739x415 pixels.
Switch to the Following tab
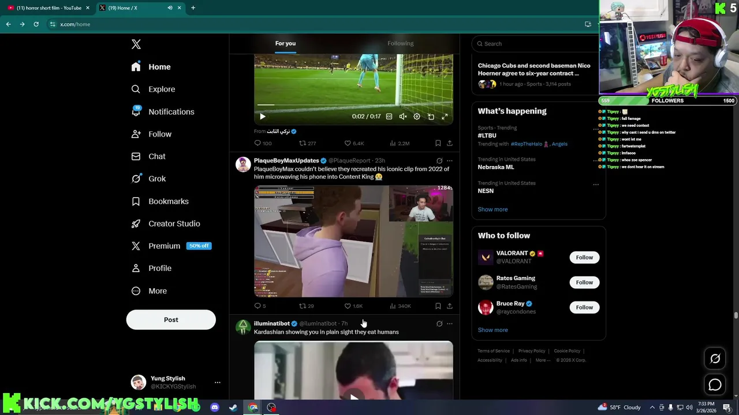click(x=400, y=43)
